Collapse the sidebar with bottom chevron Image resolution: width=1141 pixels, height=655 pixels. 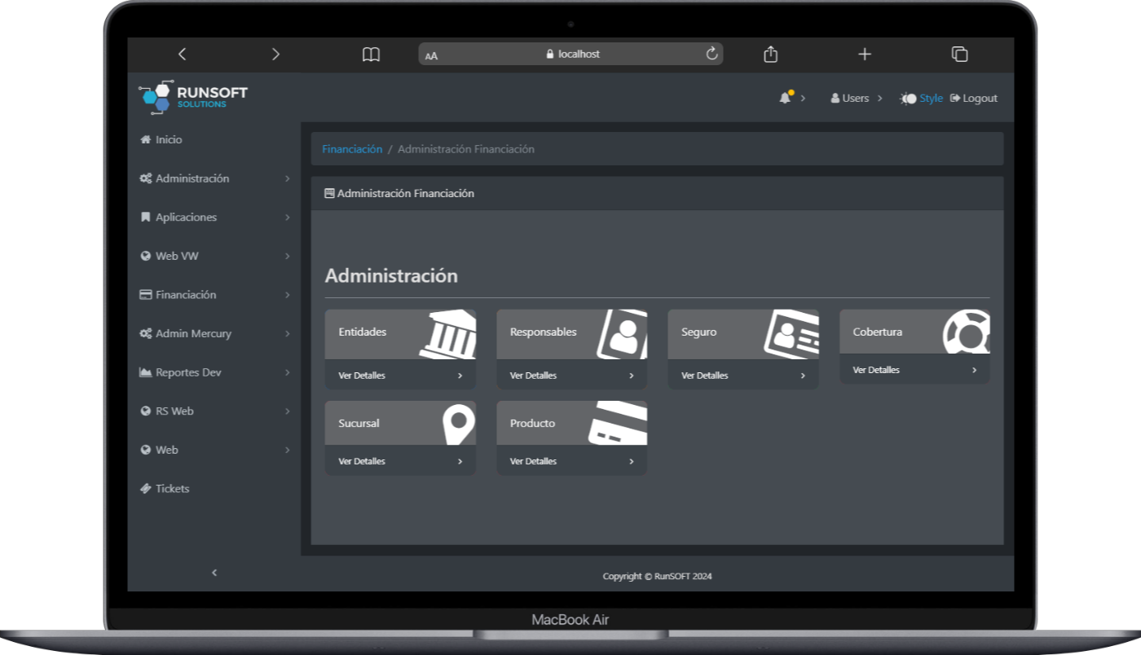click(x=214, y=573)
